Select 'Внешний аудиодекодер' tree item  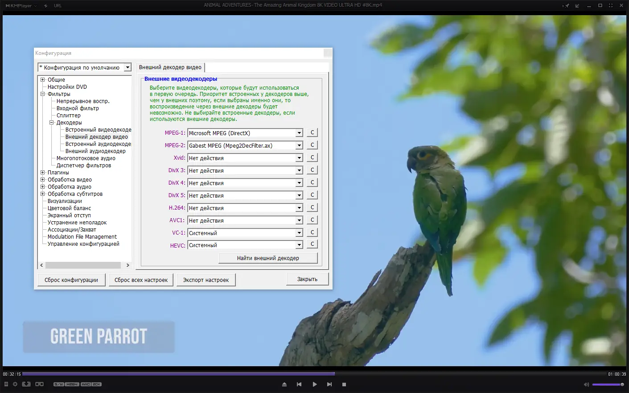click(95, 151)
